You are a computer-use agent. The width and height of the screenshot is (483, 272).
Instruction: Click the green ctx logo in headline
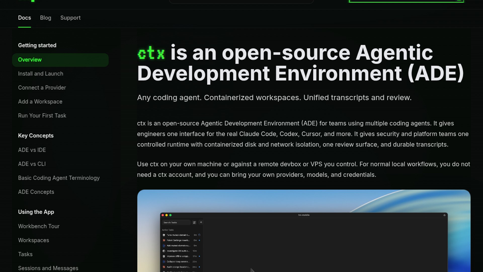[151, 53]
